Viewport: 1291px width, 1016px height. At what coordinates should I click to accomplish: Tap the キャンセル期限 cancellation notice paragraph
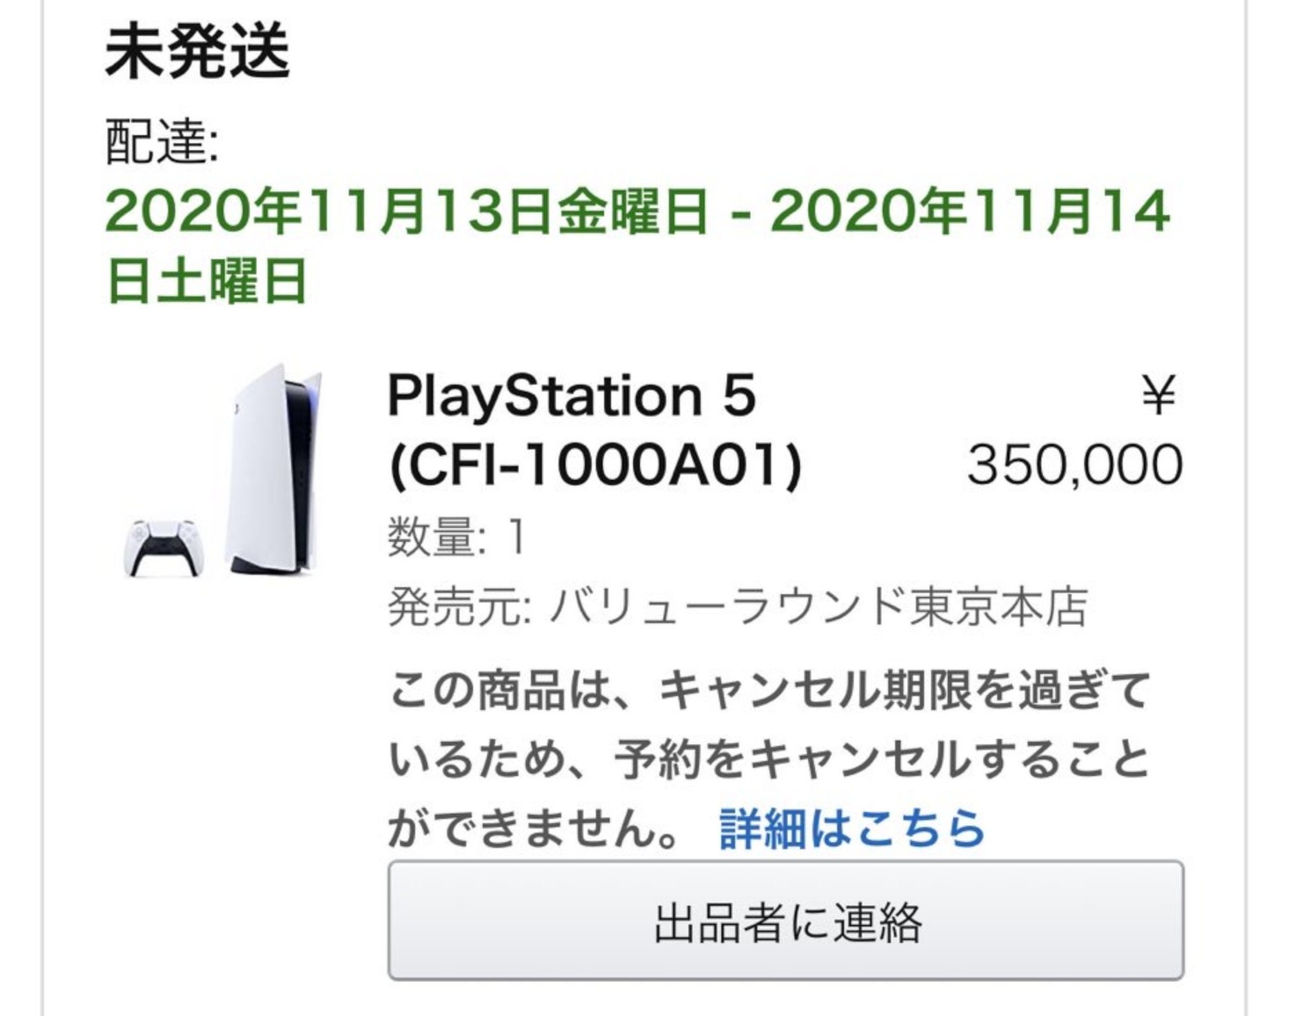pyautogui.click(x=769, y=759)
